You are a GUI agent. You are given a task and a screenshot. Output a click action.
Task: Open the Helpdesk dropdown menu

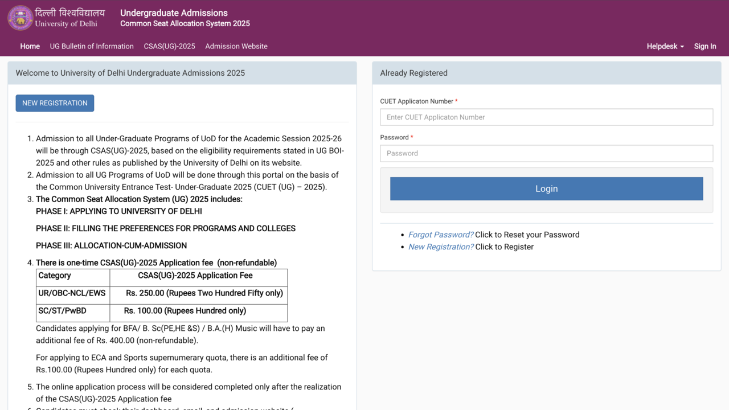click(x=665, y=46)
